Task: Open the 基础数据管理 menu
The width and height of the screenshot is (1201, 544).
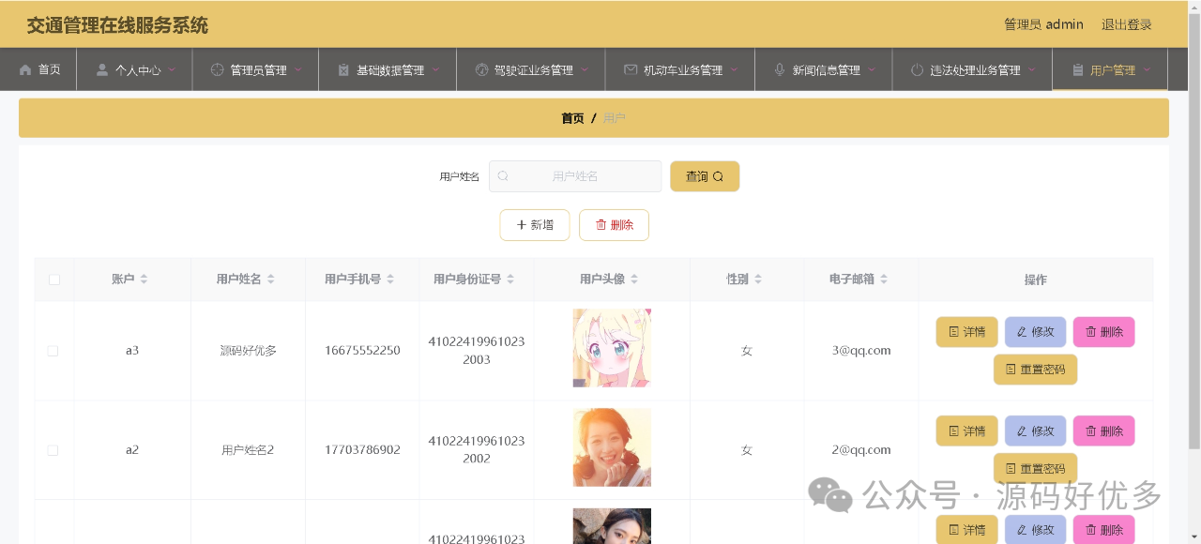Action: pos(388,69)
